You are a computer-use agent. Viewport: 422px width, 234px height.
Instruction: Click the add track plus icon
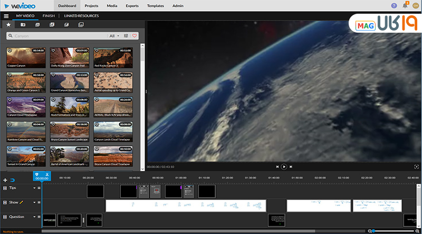pyautogui.click(x=5, y=180)
